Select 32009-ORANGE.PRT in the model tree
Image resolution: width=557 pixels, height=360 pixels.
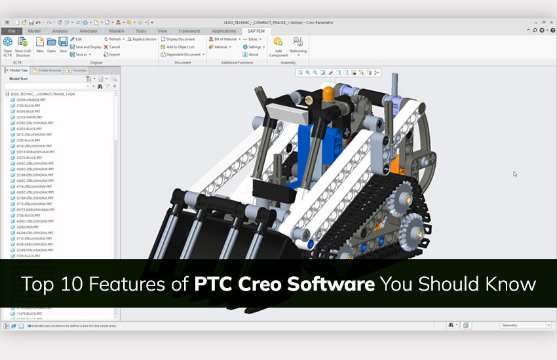28,99
